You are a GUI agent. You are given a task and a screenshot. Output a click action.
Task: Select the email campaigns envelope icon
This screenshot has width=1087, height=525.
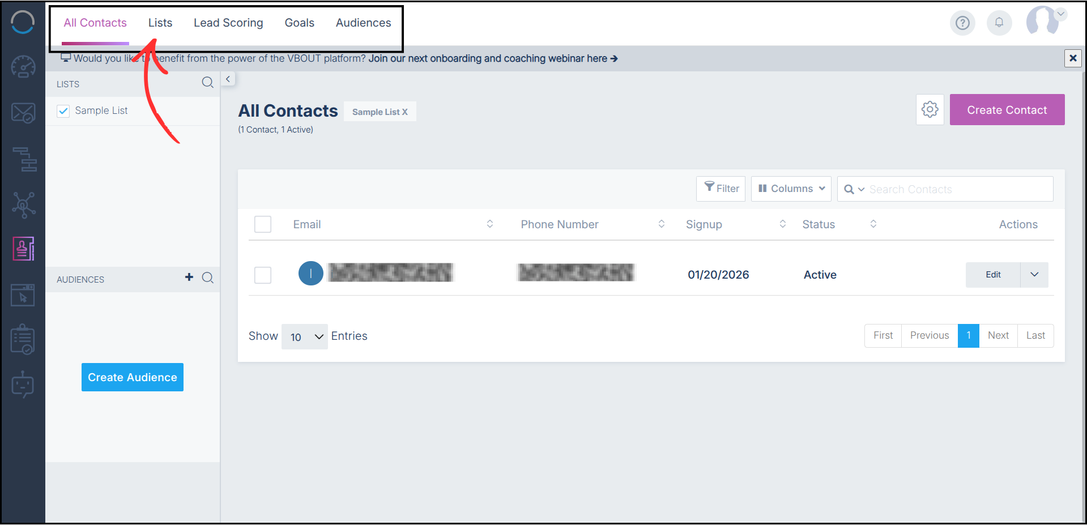point(23,112)
